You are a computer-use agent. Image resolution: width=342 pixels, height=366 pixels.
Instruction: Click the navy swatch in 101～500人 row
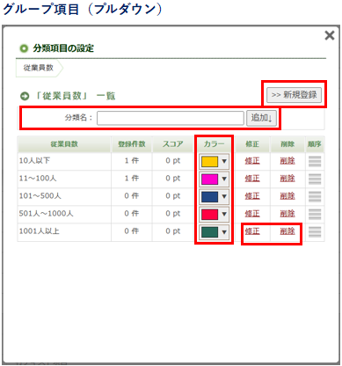click(x=209, y=196)
